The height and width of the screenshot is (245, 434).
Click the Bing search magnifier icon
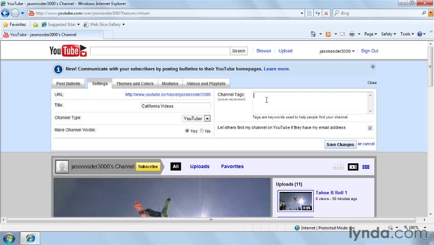[x=424, y=13]
